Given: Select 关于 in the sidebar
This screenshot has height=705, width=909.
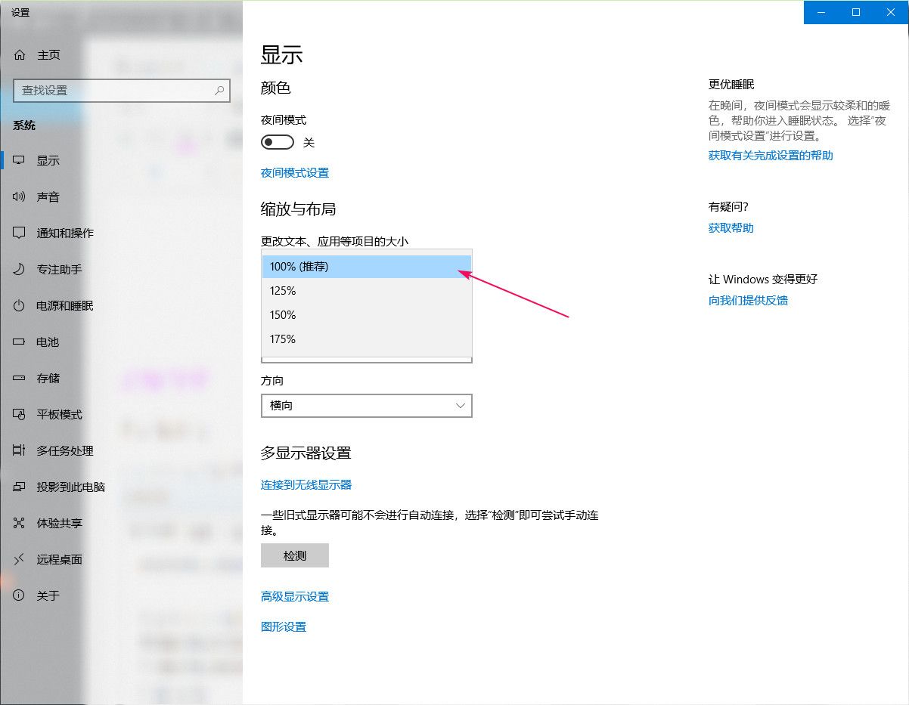Looking at the screenshot, I should click(121, 596).
